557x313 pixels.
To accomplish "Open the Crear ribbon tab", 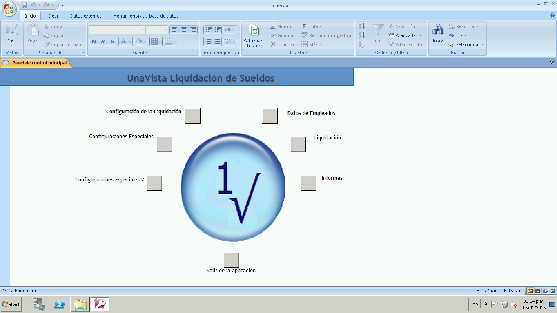I will pos(53,16).
